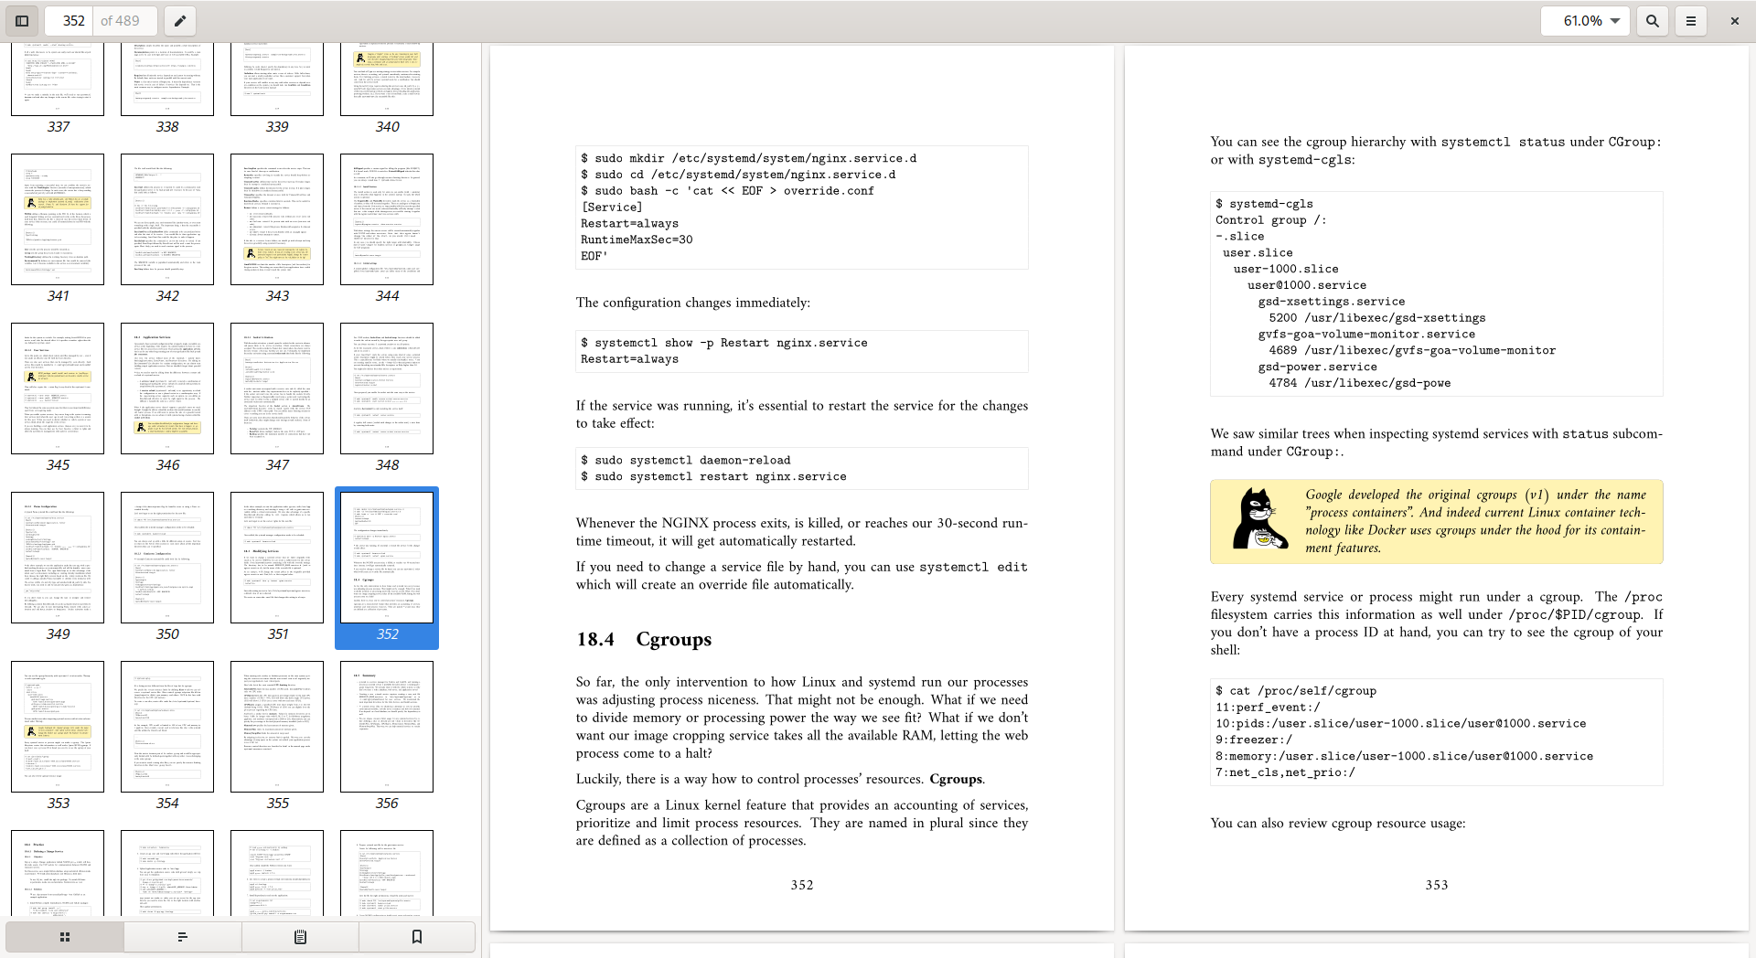Click the '9:freezer:/' output line
This screenshot has width=1756, height=958.
(1254, 740)
